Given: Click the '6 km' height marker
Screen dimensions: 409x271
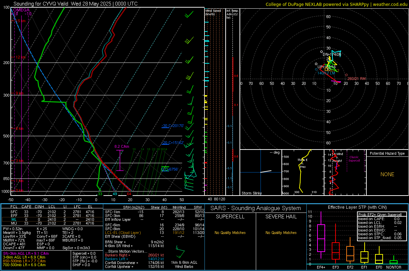Looking at the screenshot, I should pyautogui.click(x=19, y=128).
